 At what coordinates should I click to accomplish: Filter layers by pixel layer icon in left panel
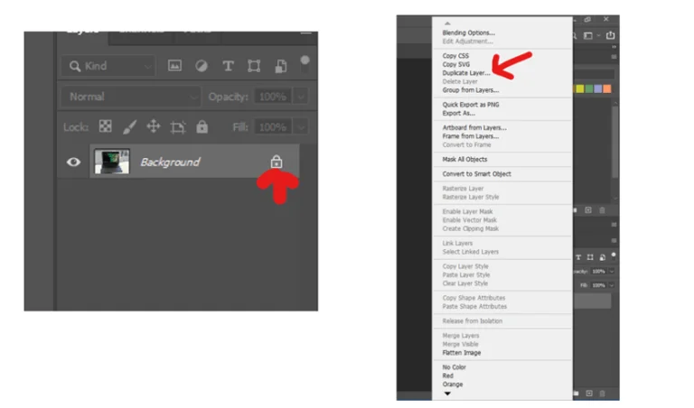[174, 66]
